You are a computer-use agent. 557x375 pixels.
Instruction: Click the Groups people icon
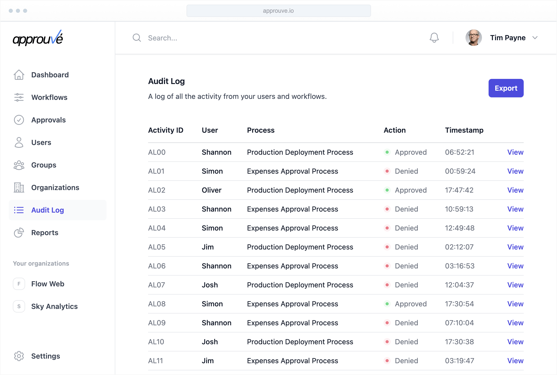pyautogui.click(x=19, y=165)
